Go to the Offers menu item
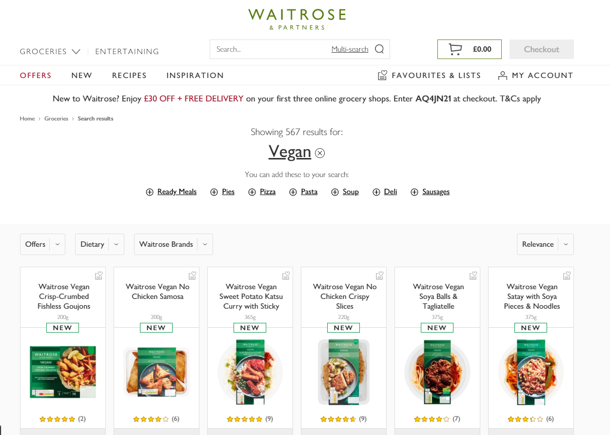The image size is (610, 435). point(36,76)
